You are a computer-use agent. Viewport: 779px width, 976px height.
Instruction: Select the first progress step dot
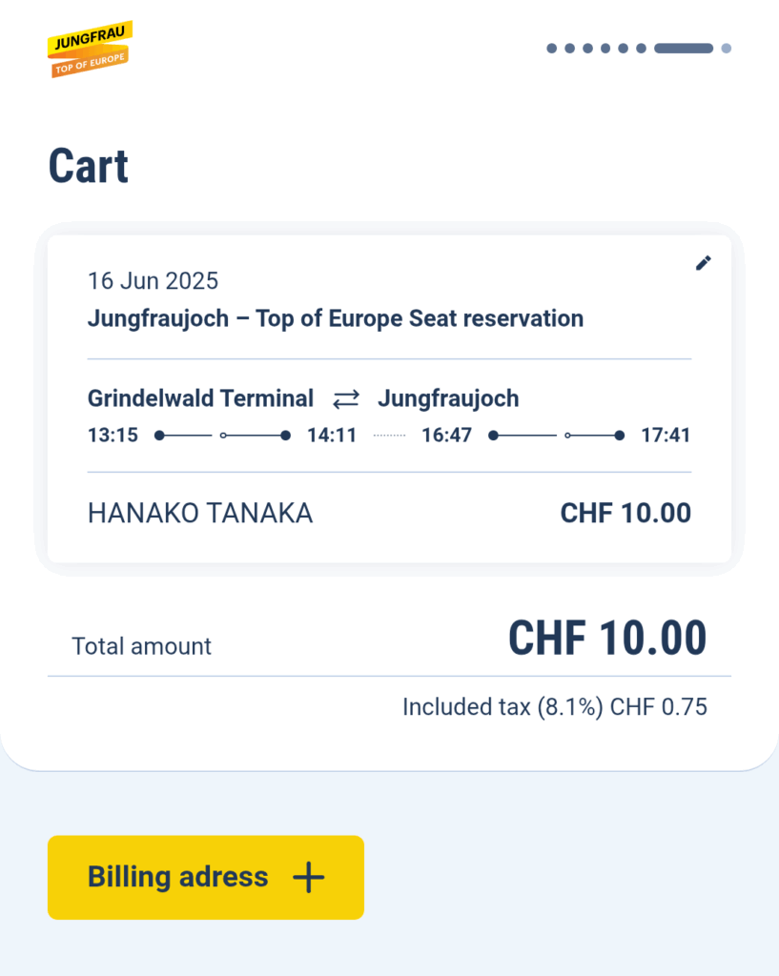552,49
